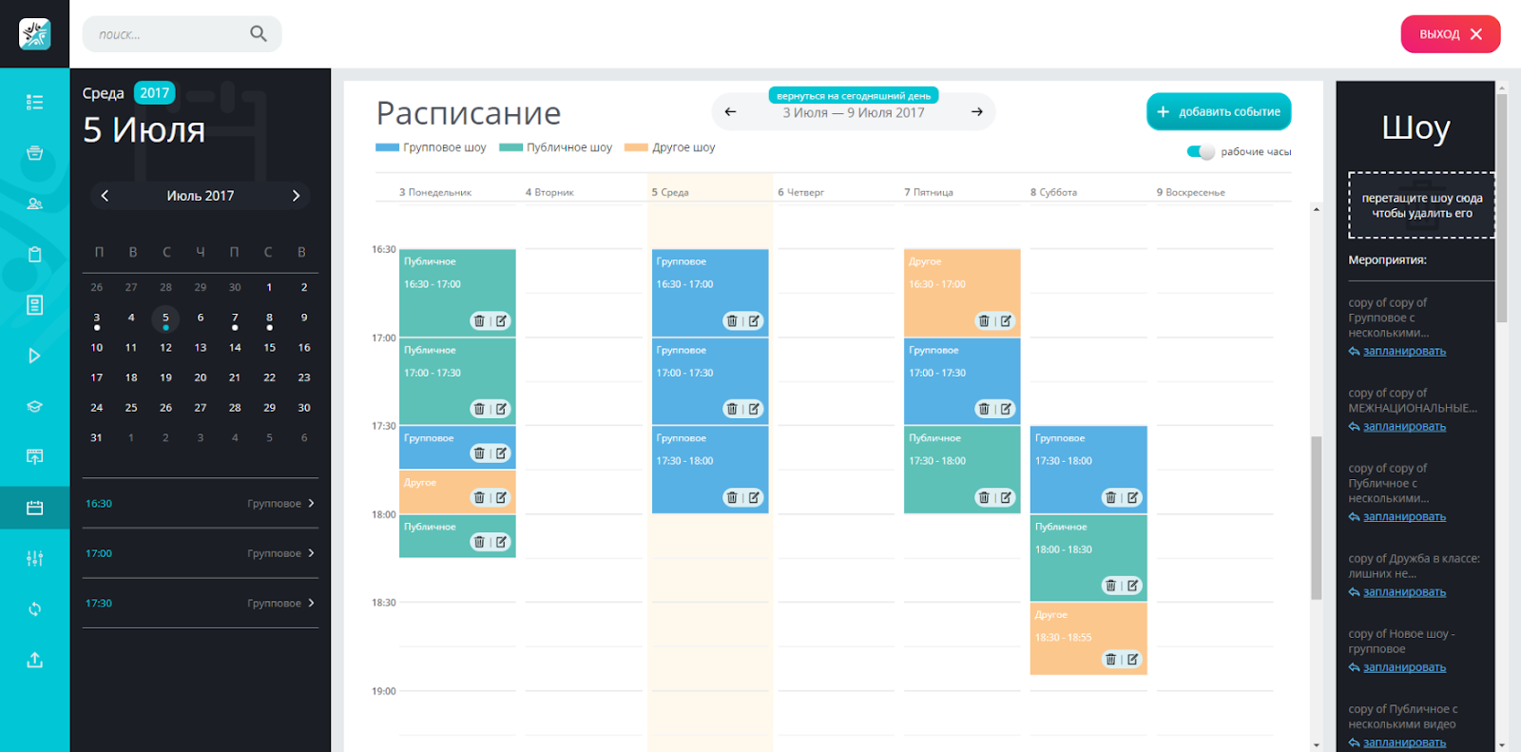
Task: Open the users section in sidebar
Action: 34,203
